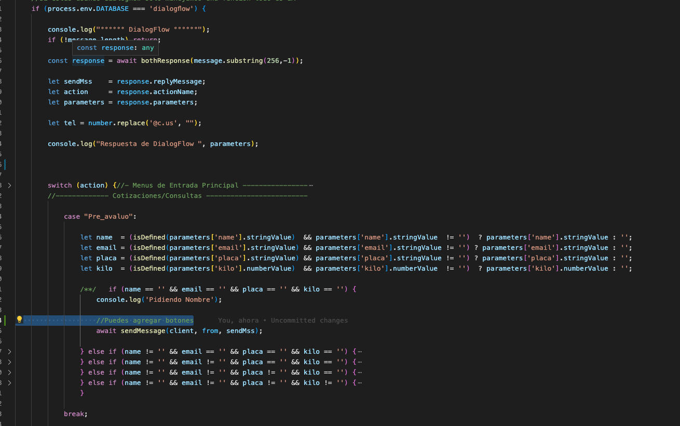680x426 pixels.
Task: Click process.env.DATABASE in the if condition
Action: 88,9
